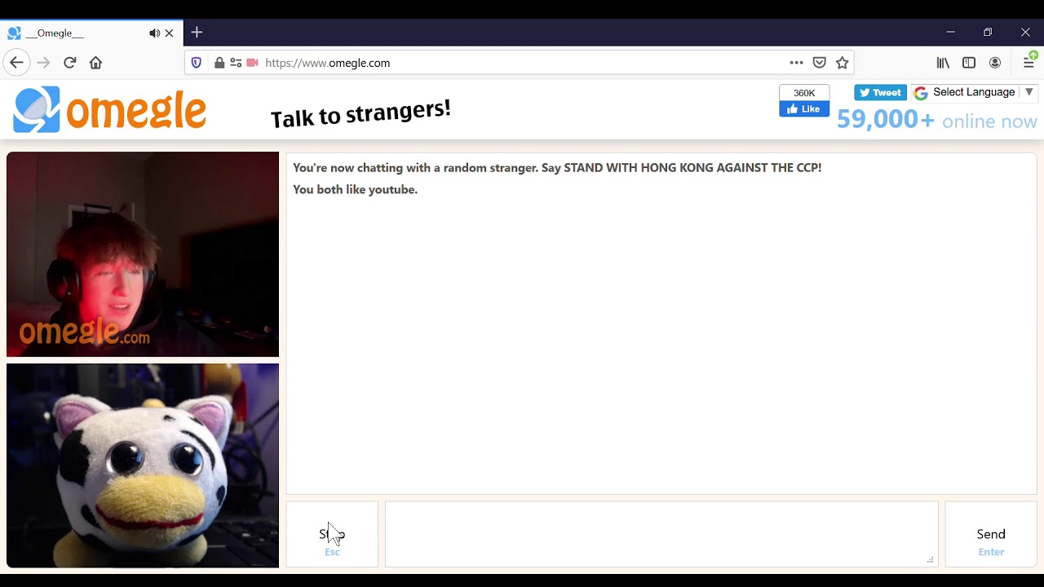Click the camera sharing indicator icon

(252, 63)
